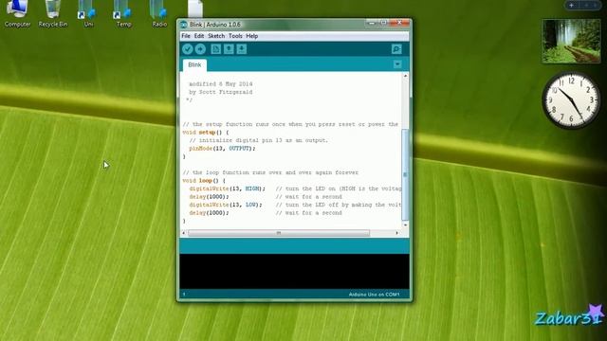Click 'by Scott Fitzgerald' comment line

(221, 92)
